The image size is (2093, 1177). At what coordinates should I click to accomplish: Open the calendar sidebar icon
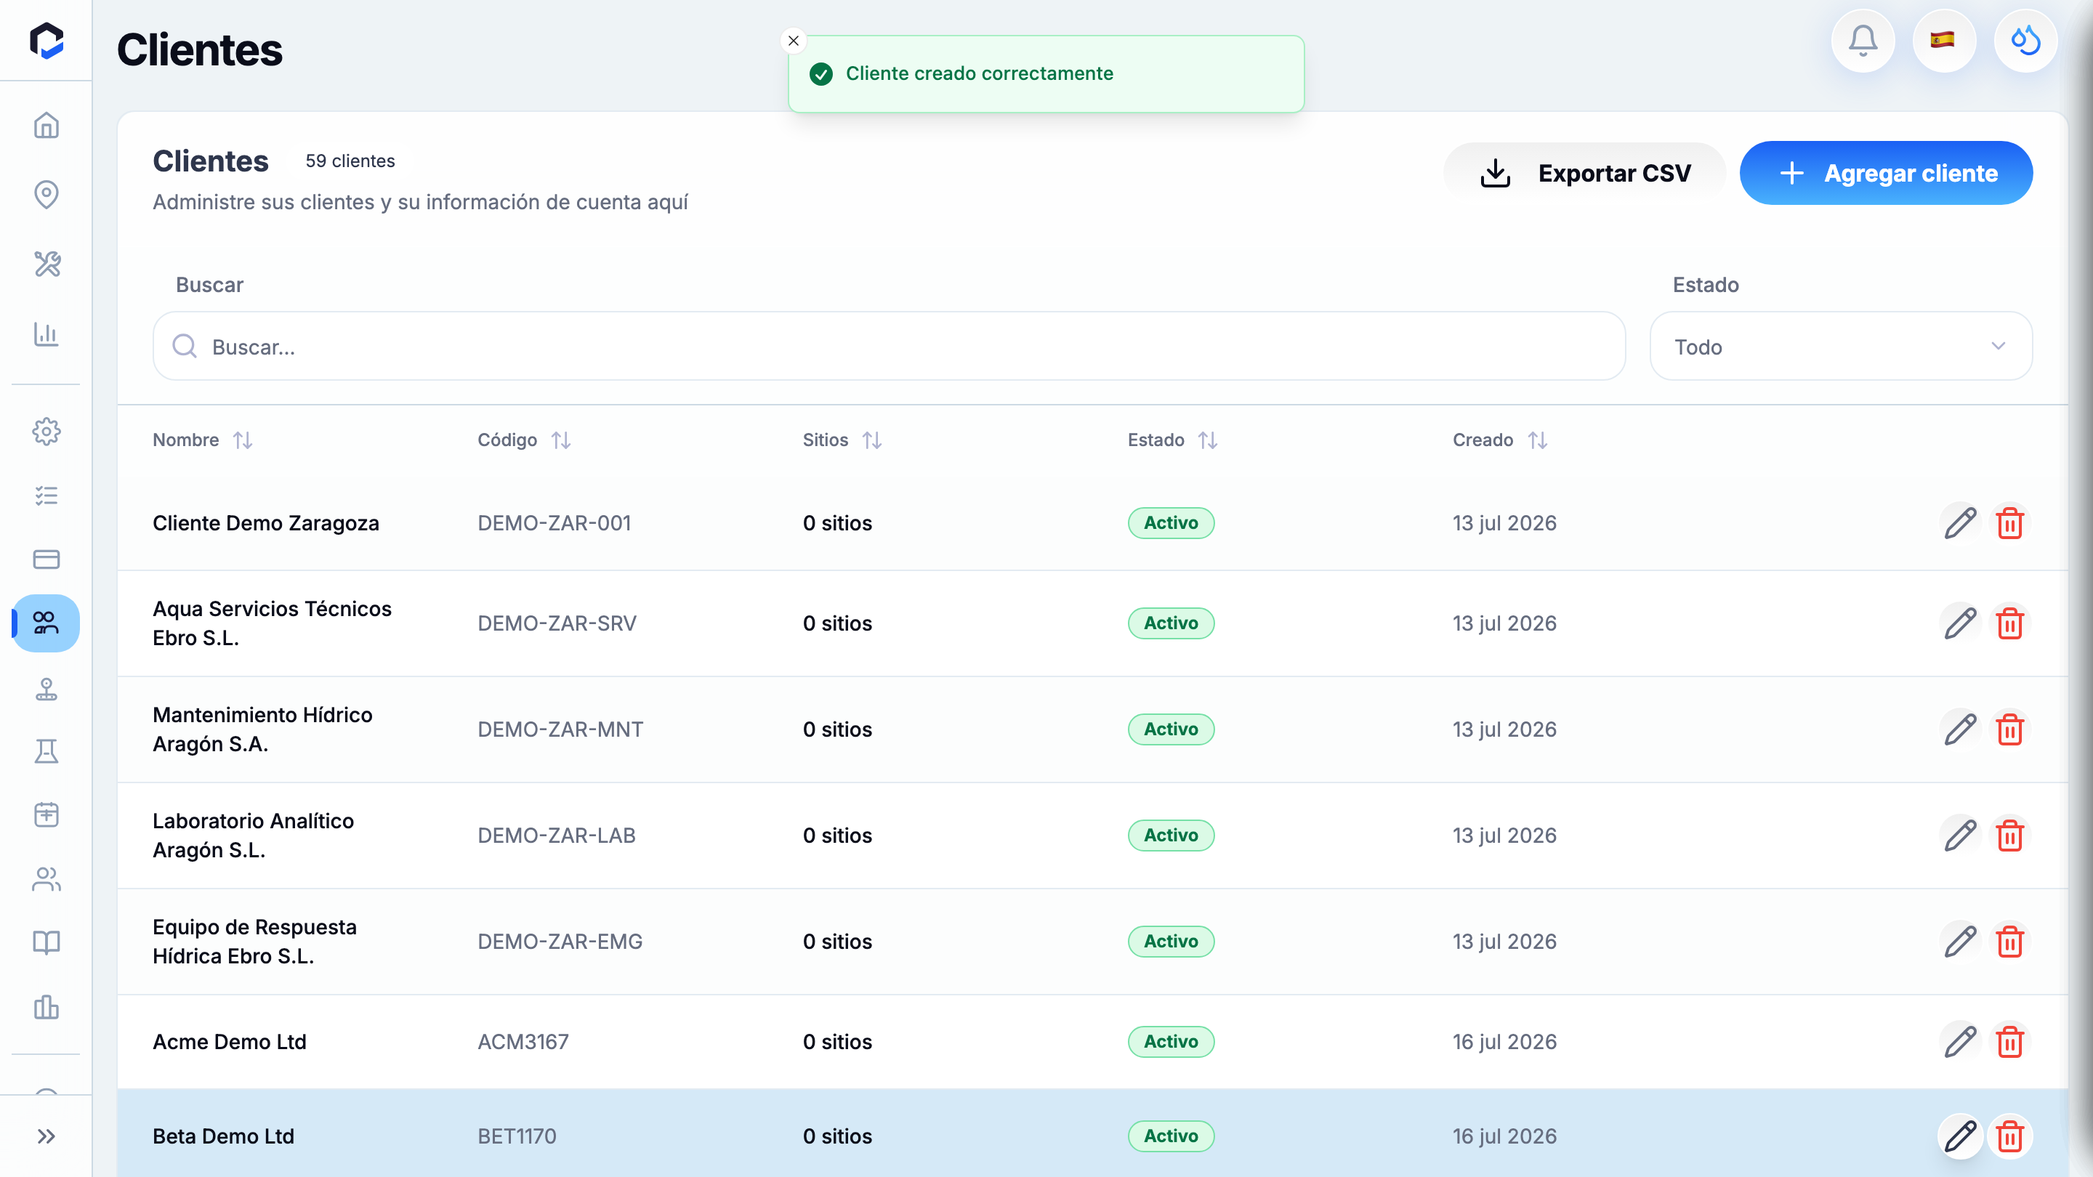(47, 814)
